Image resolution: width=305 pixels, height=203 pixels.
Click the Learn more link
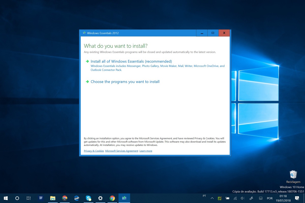(146, 151)
